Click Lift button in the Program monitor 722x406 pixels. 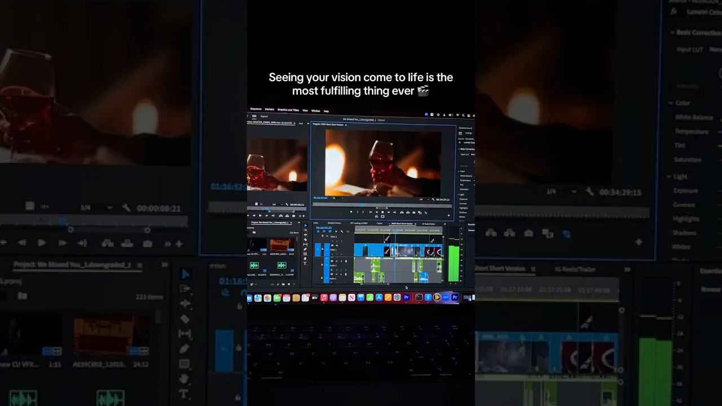point(402,213)
